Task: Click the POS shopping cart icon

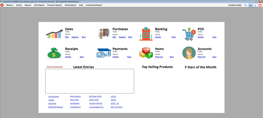Action: pos(189,34)
